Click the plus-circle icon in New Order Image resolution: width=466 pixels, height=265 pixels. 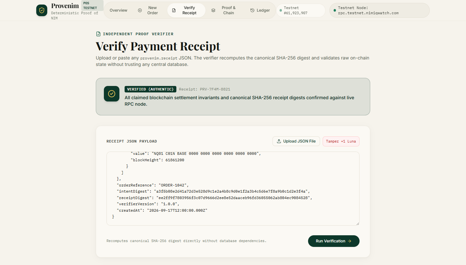click(x=140, y=10)
